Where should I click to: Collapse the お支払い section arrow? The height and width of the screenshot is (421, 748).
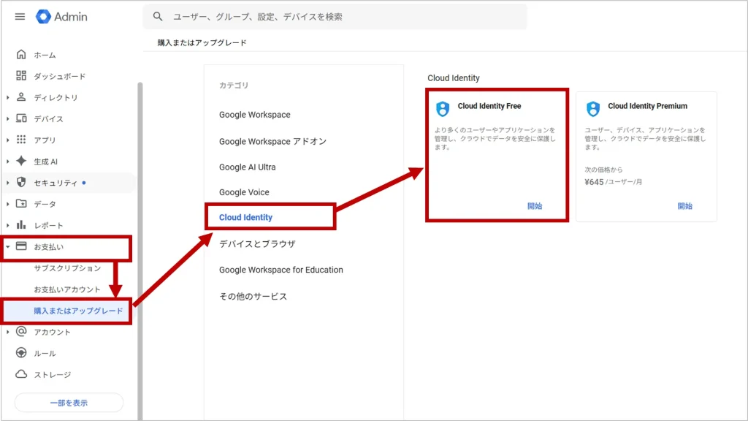pos(8,247)
